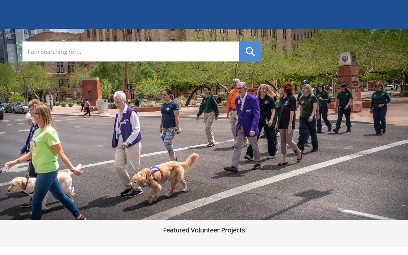Click the red-haired woman in black polo
Image resolution: width=408 pixels, height=255 pixels.
coord(288,123)
